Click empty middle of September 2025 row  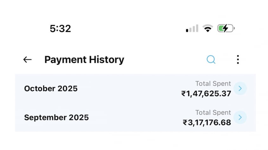pyautogui.click(x=133, y=117)
